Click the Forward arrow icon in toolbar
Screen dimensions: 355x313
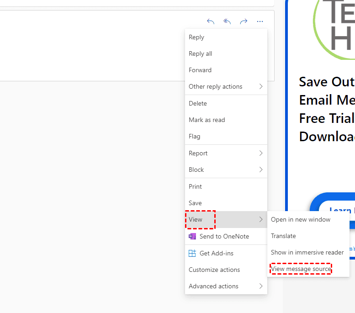[x=244, y=21]
